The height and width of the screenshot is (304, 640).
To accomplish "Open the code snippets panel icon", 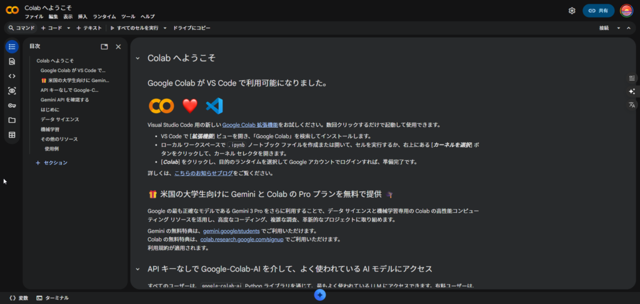I will [x=12, y=76].
